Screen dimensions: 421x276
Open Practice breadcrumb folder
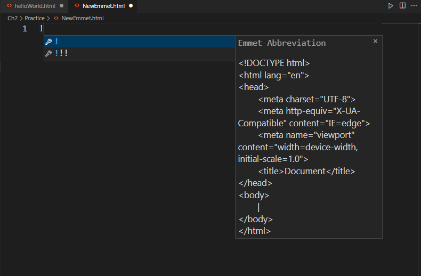point(35,18)
